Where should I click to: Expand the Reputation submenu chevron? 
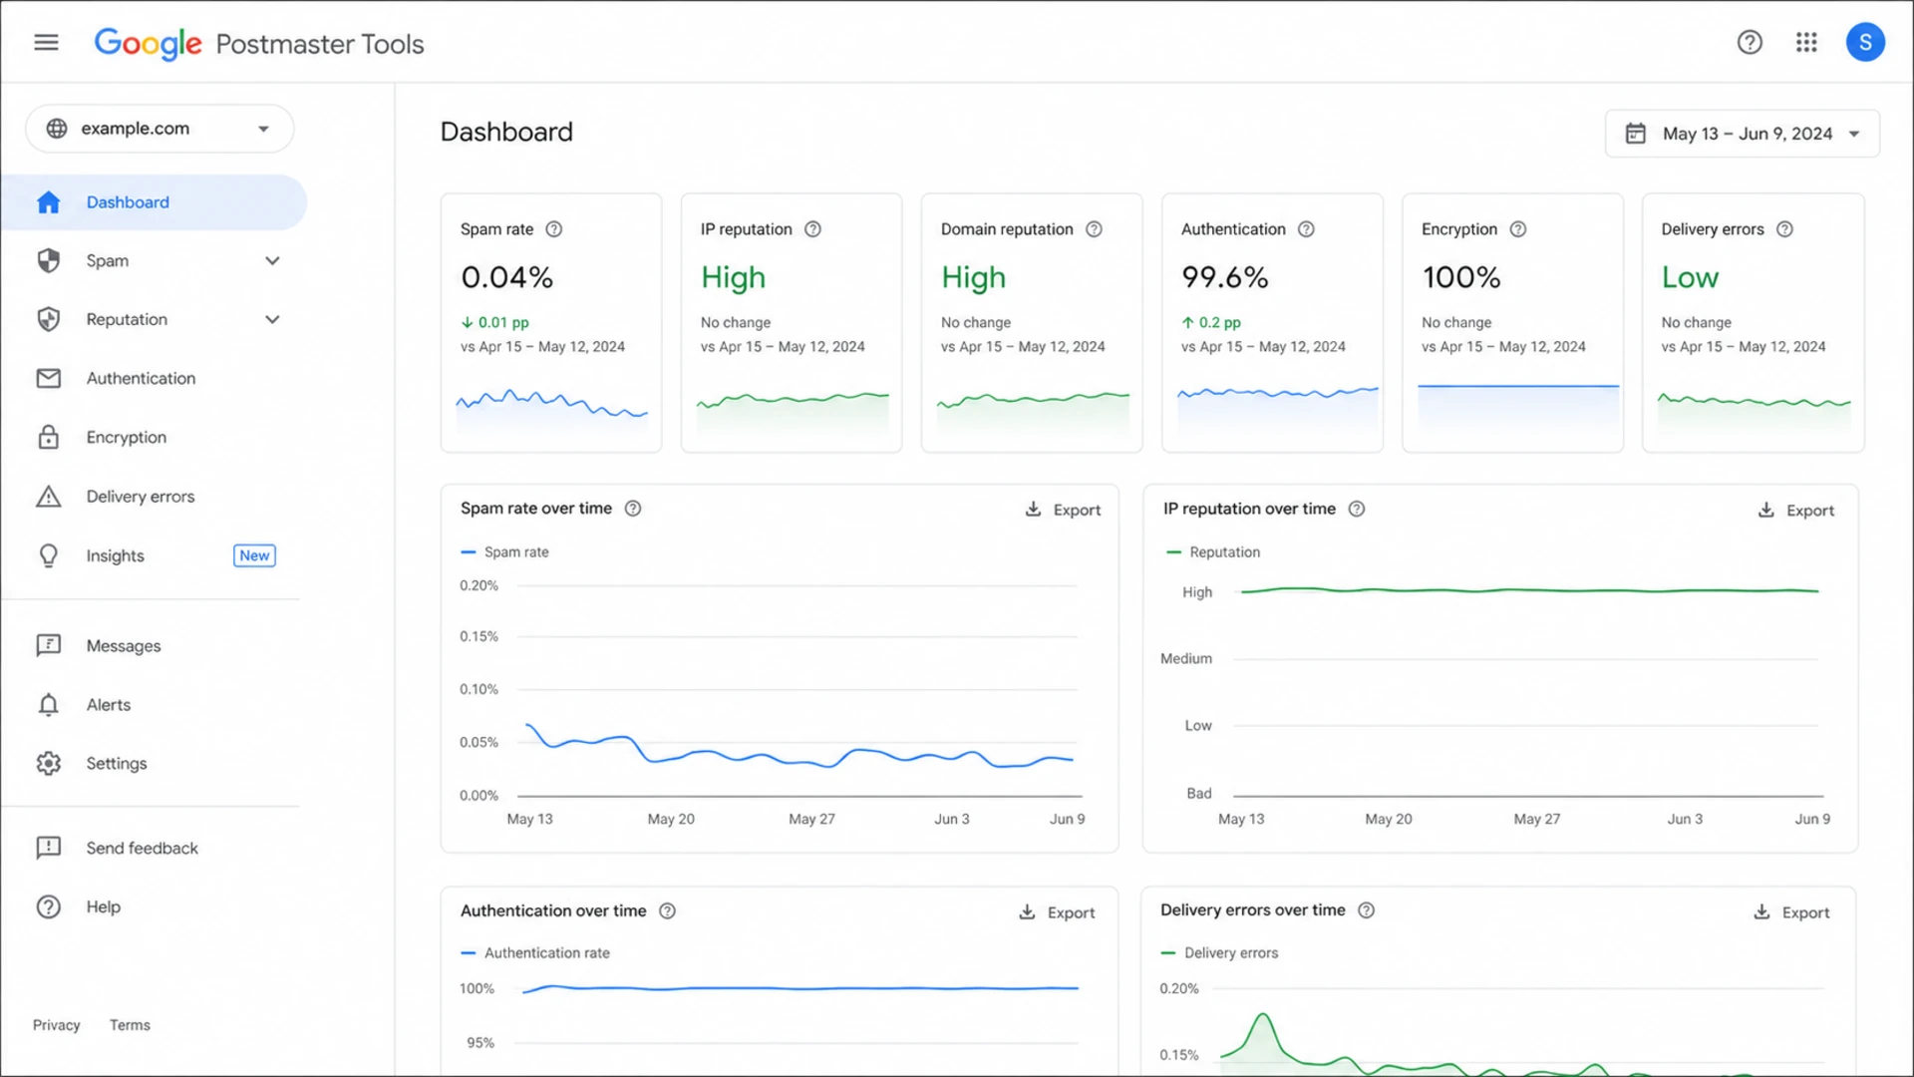tap(272, 320)
